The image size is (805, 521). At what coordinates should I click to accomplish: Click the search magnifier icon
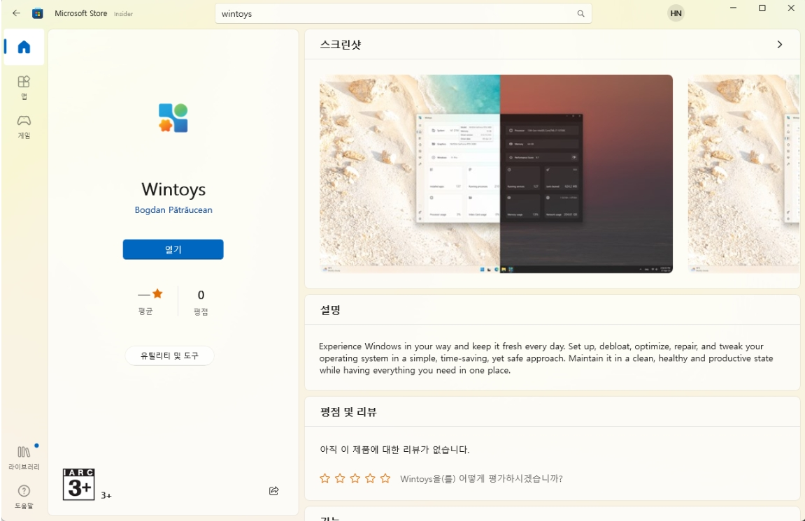pos(580,14)
